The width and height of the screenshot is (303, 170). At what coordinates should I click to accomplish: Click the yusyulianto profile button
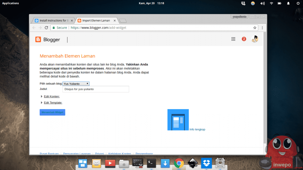point(239,17)
